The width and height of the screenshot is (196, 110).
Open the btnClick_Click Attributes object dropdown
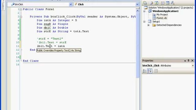193,66
